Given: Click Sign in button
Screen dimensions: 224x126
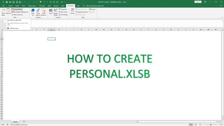Looking at the screenshot, I should click(198, 2).
